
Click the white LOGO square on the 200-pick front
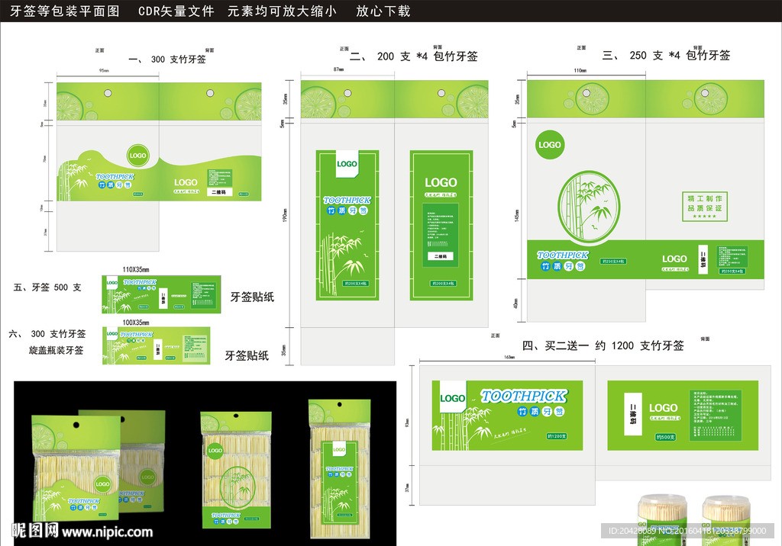(x=347, y=165)
